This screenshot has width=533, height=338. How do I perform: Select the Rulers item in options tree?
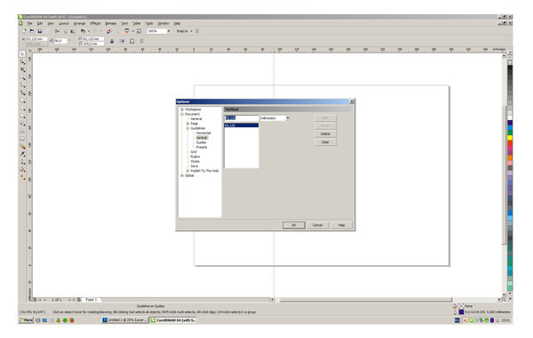point(195,157)
